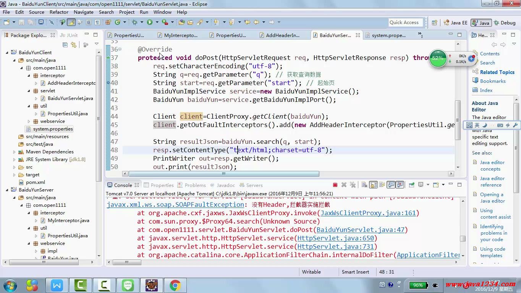Image resolution: width=521 pixels, height=293 pixels.
Task: Expand Maven Dependencies node
Action: (x=15, y=152)
